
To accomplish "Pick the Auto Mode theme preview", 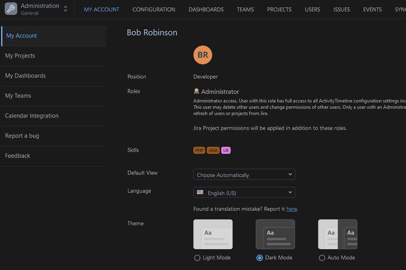I will click(x=338, y=234).
